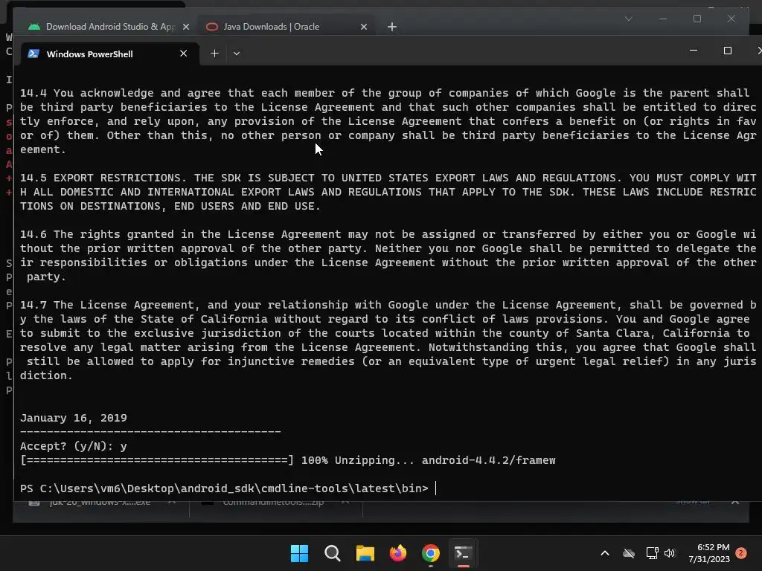Open the Windows Start menu
Viewport: 762px width, 571px height.
299,553
